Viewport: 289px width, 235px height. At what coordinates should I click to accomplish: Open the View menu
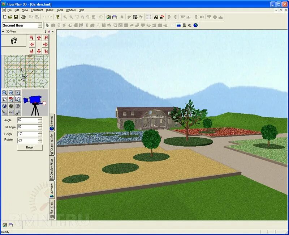[25, 10]
